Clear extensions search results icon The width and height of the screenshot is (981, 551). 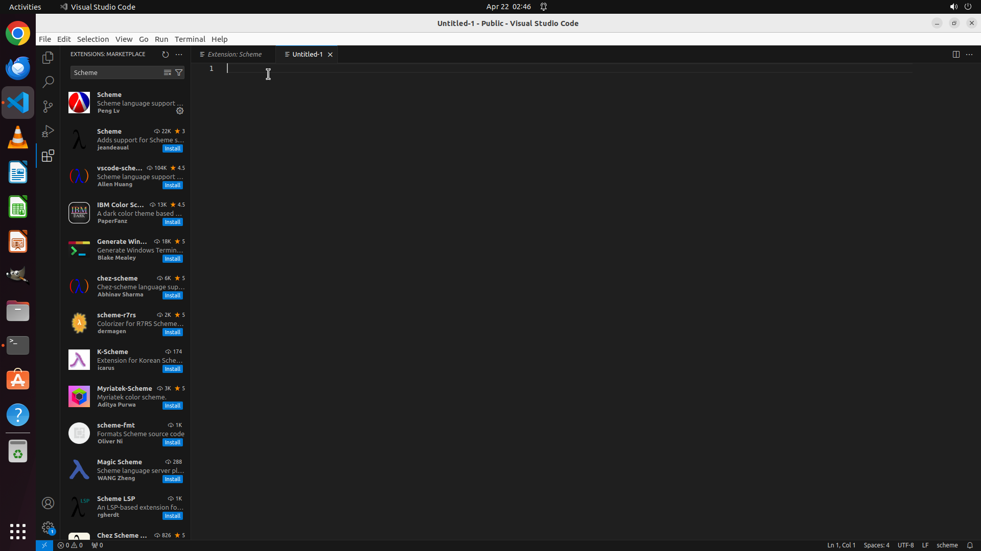(x=167, y=72)
